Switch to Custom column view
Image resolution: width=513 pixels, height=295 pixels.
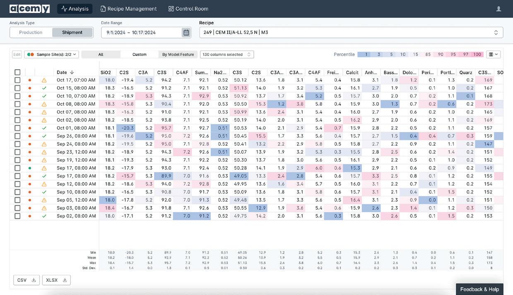(x=140, y=54)
